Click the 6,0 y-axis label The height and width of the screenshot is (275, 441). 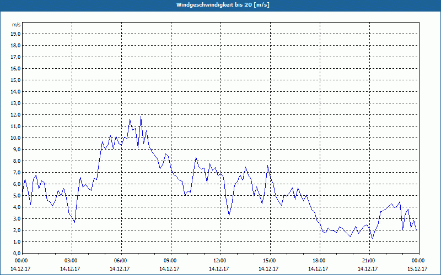(x=17, y=184)
